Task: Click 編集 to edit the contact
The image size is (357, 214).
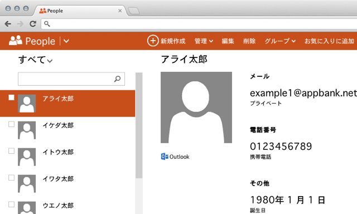Action: point(228,41)
